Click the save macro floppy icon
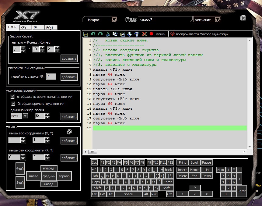 coord(86,34)
